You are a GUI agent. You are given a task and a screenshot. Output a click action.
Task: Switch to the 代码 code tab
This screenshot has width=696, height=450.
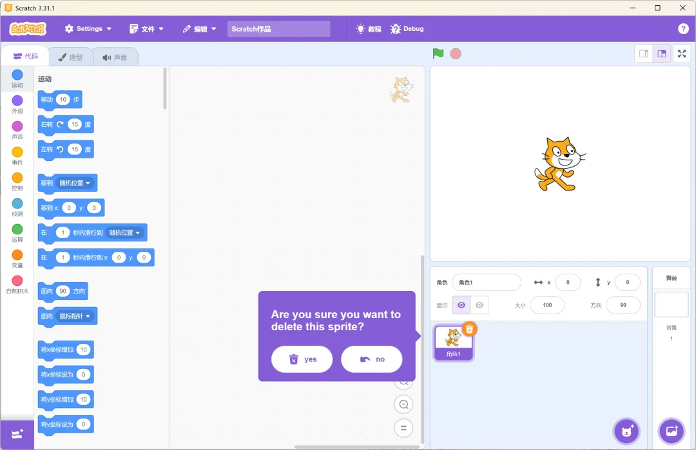[x=25, y=56]
